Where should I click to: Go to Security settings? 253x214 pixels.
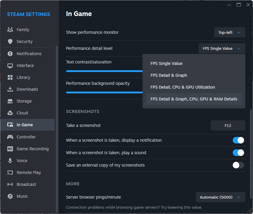tap(27, 41)
